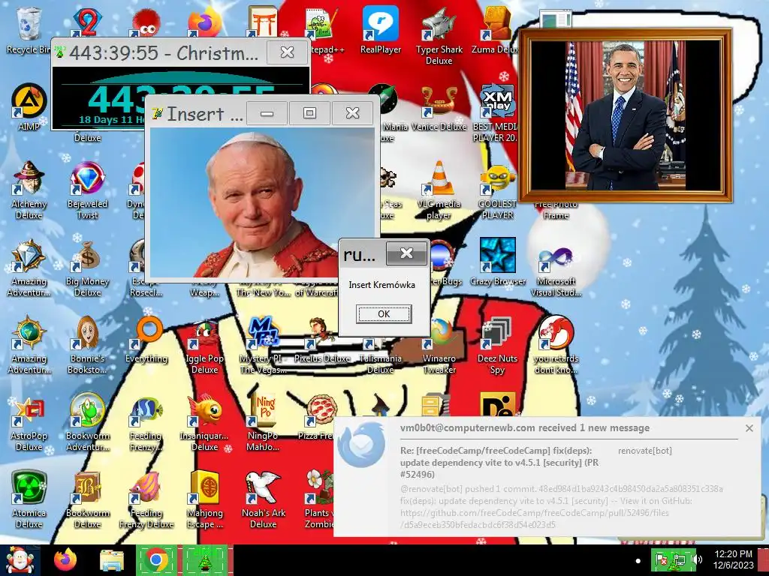Open Bookworm Adventures shortcut
Image resolution: width=769 pixels, height=576 pixels.
coord(87,423)
